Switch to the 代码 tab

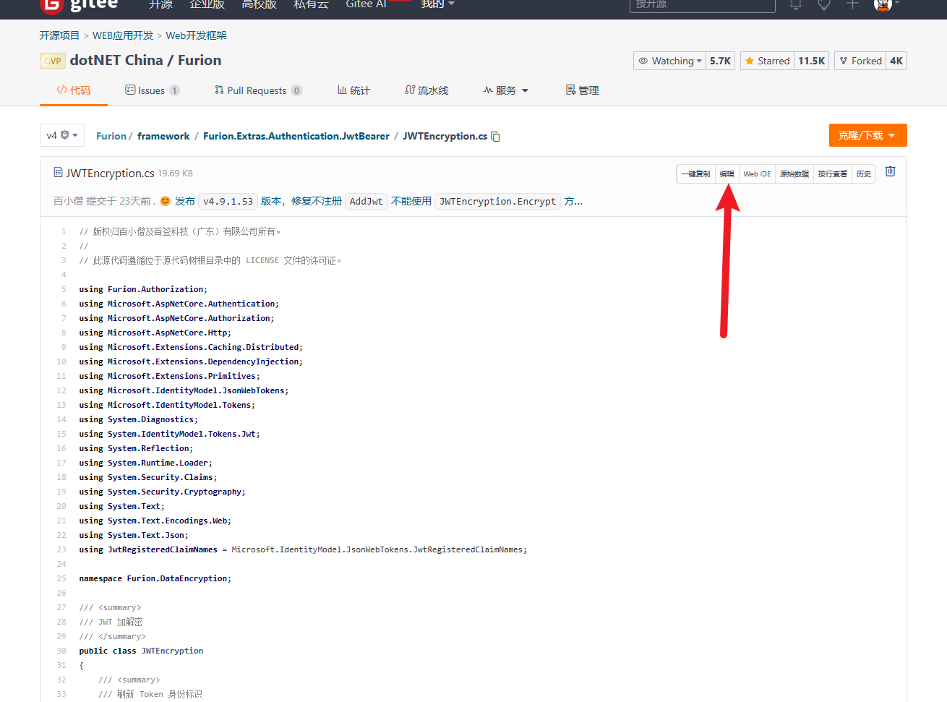point(74,90)
